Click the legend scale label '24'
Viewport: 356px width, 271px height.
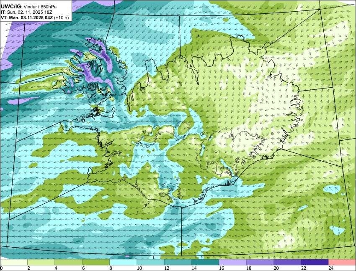[x=331, y=268]
